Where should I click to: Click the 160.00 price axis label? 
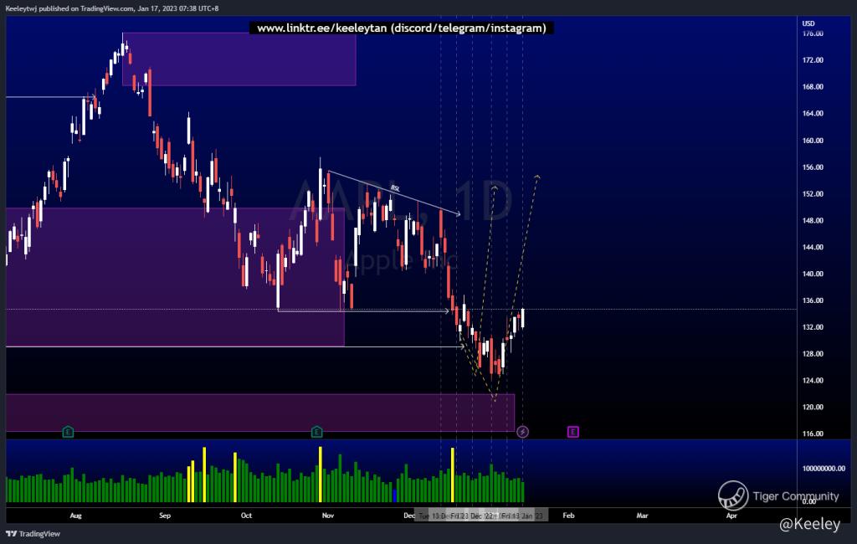(x=813, y=141)
